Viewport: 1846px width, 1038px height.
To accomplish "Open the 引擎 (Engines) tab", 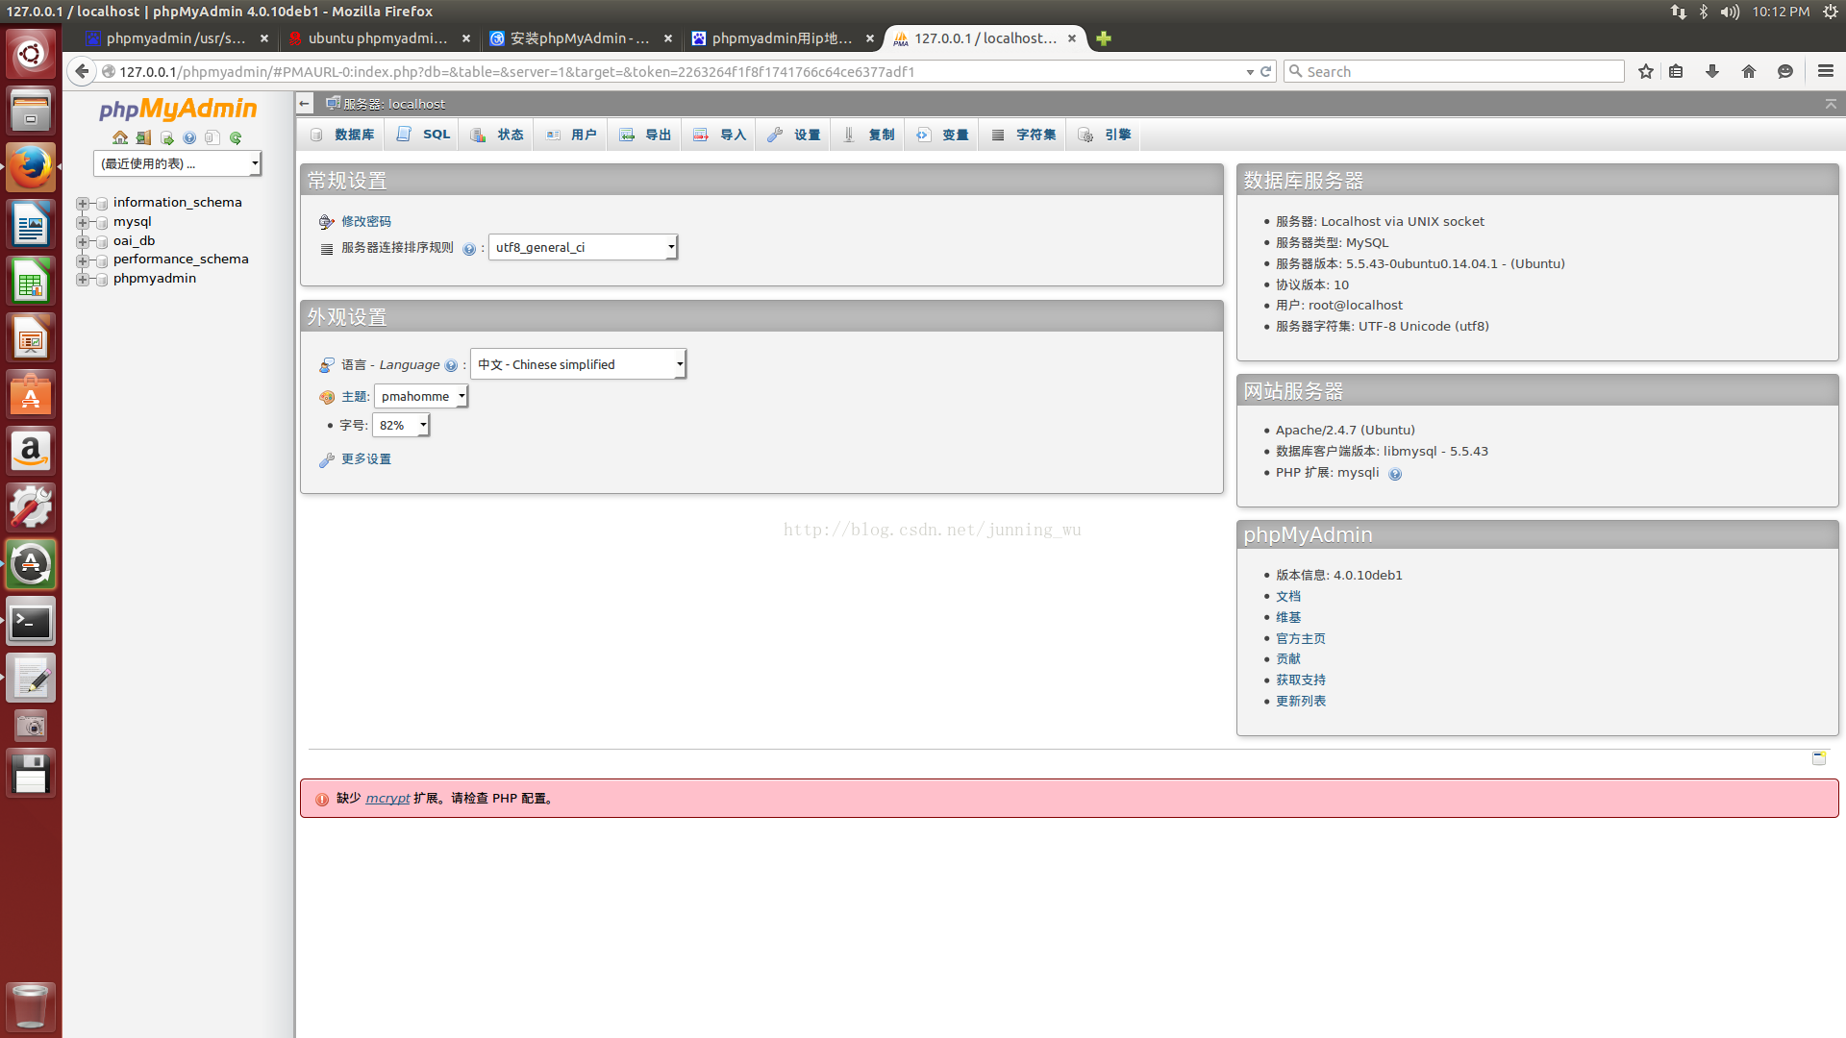I will pos(1104,135).
